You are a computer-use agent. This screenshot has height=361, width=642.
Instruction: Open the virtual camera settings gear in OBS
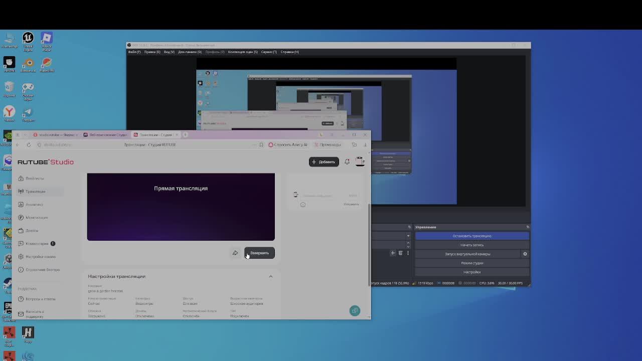point(525,254)
